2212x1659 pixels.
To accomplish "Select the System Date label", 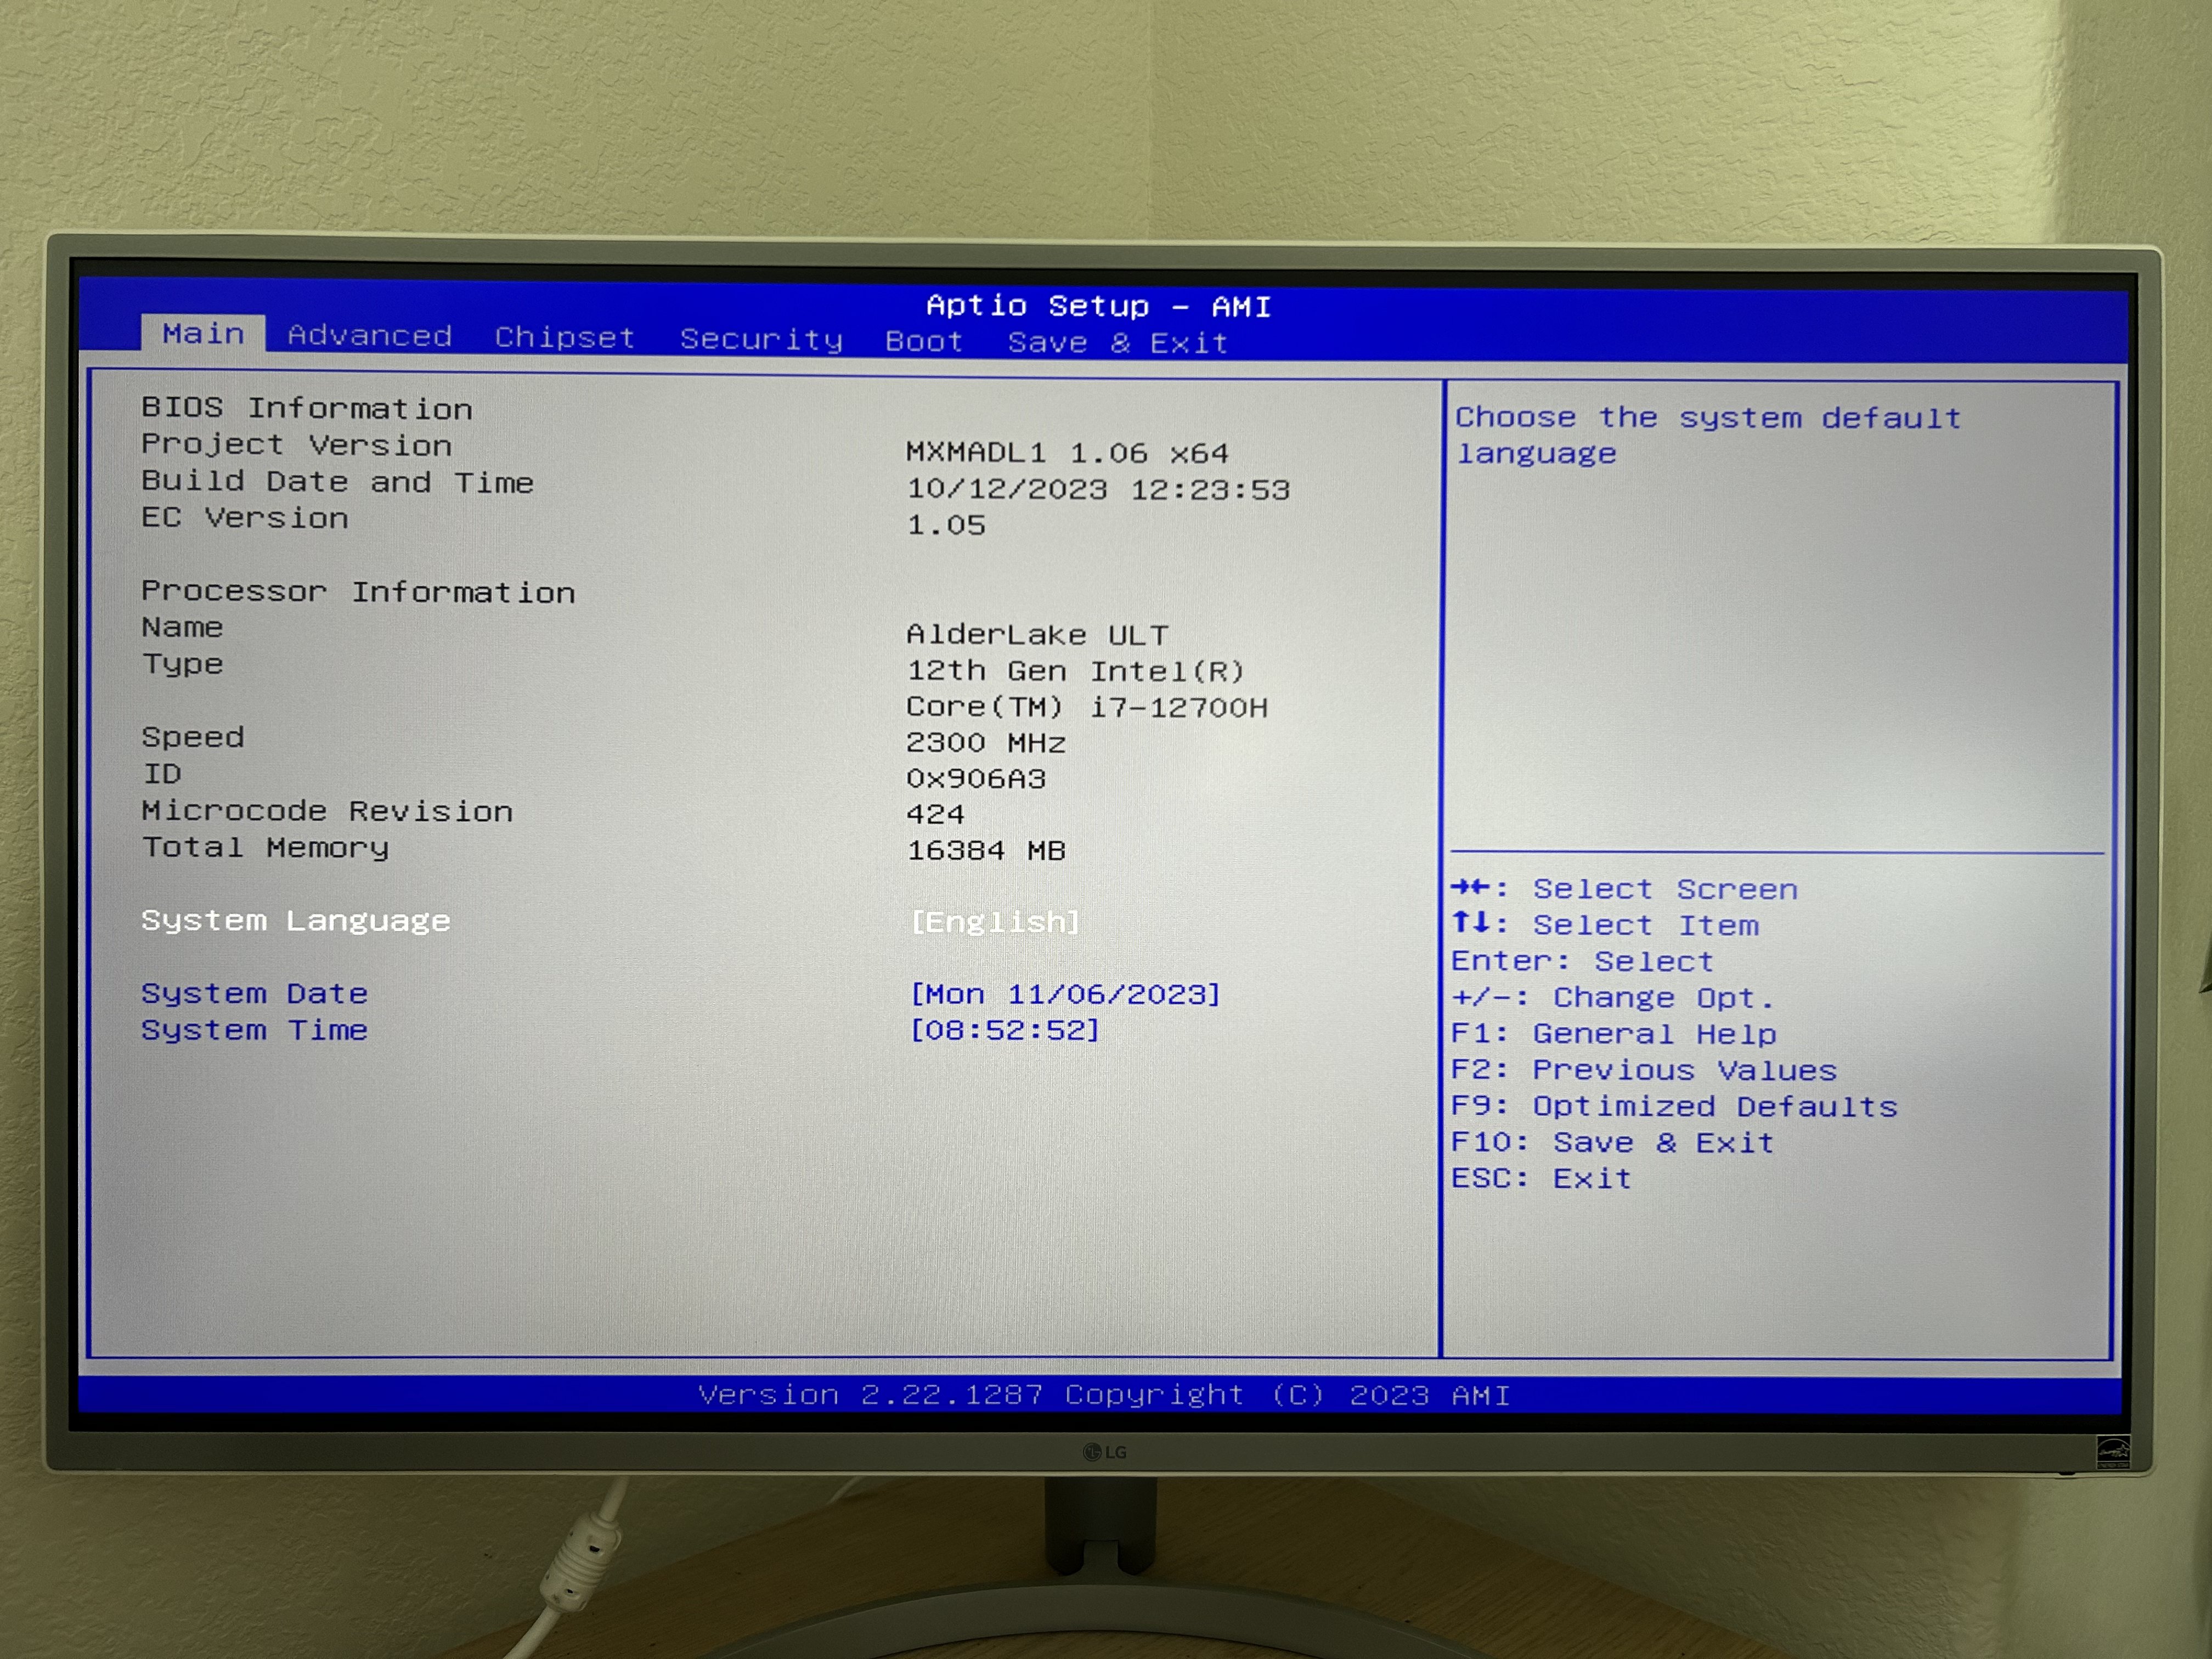I will click(x=254, y=994).
